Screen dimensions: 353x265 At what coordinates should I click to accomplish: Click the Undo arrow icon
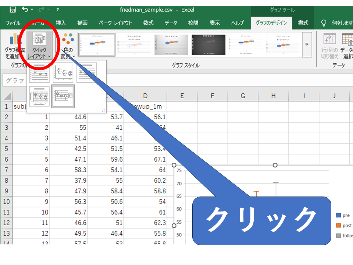click(25, 10)
